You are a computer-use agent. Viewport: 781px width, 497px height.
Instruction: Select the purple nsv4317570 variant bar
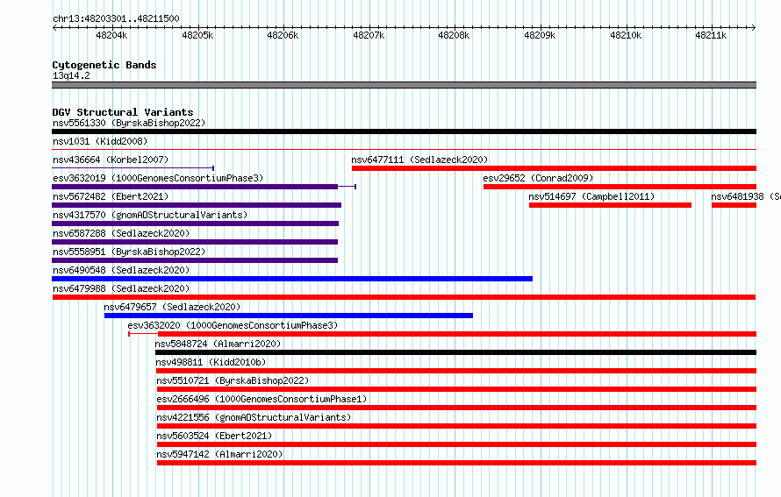coord(195,224)
